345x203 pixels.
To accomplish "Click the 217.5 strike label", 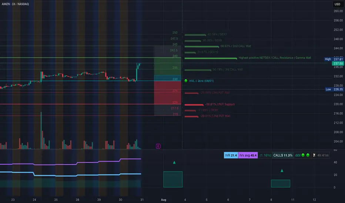I will (x=175, y=108).
